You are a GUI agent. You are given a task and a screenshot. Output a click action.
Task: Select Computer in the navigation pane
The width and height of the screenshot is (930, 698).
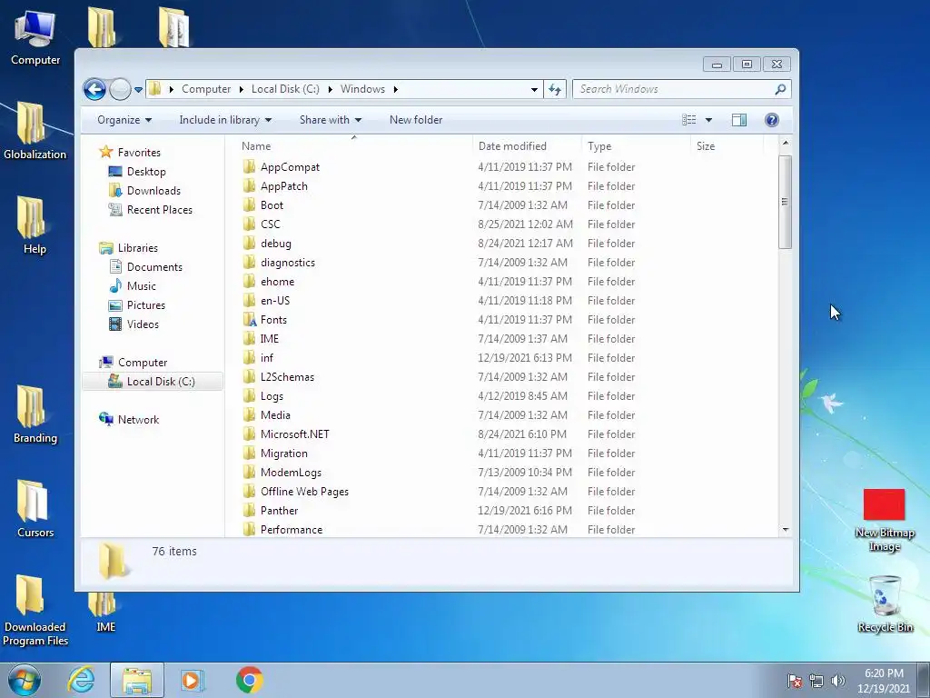[143, 363]
